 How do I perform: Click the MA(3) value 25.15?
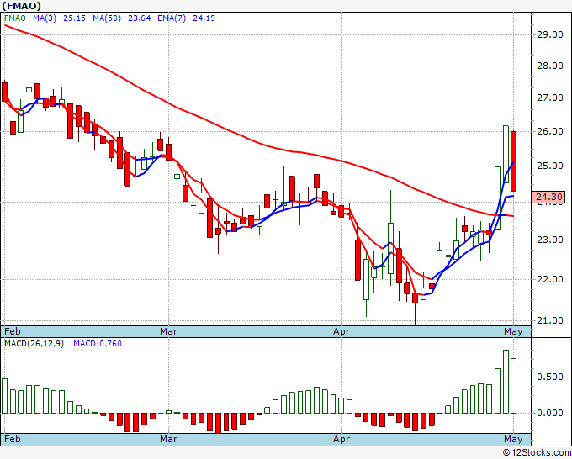point(74,18)
